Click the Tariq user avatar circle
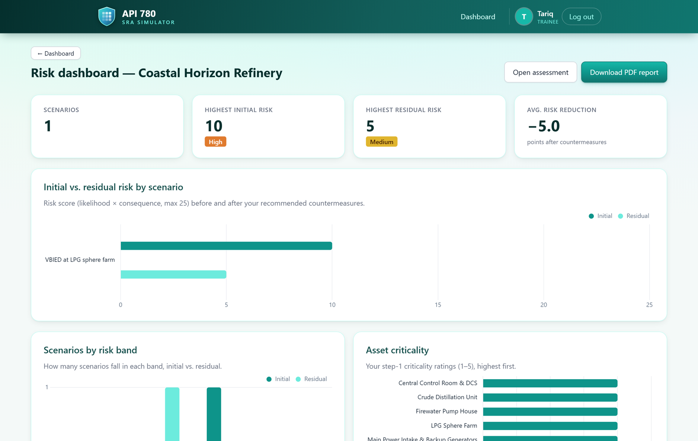The height and width of the screenshot is (441, 698). pyautogui.click(x=524, y=17)
